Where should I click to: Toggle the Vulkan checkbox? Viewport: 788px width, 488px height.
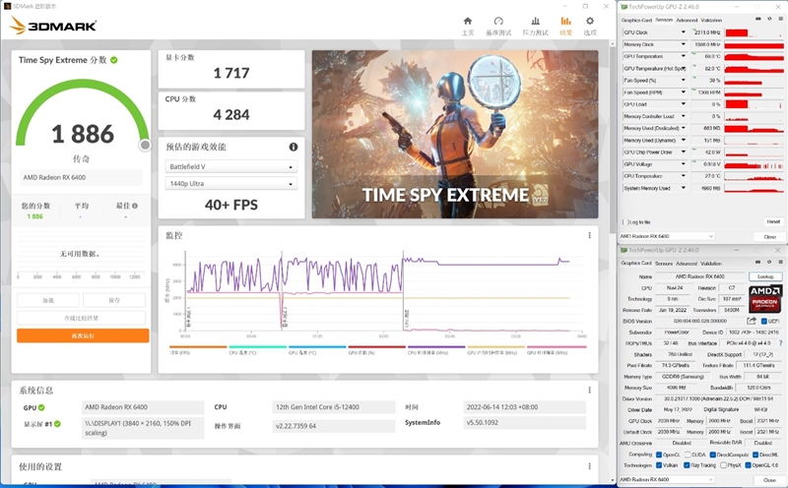pos(659,465)
